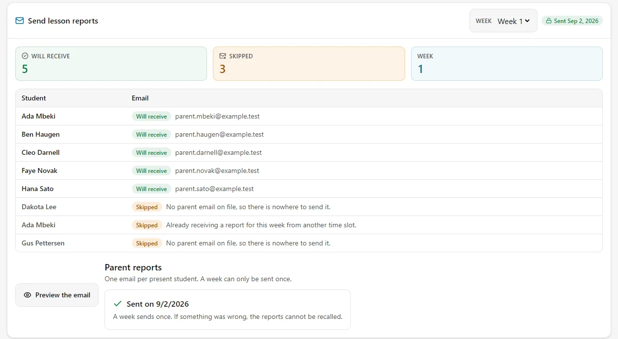This screenshot has height=339, width=618.
Task: Click Hana Sato's Will receive badge
Action: [x=152, y=189]
